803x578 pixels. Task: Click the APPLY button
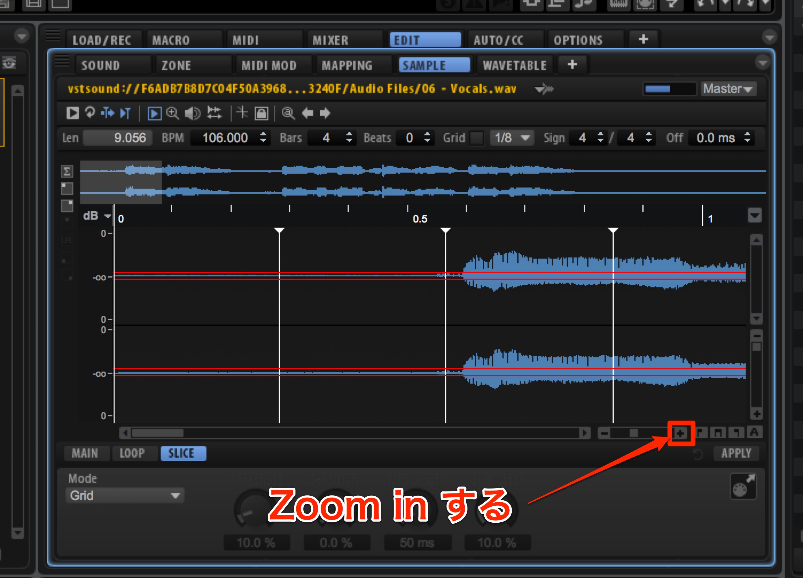pyautogui.click(x=736, y=453)
